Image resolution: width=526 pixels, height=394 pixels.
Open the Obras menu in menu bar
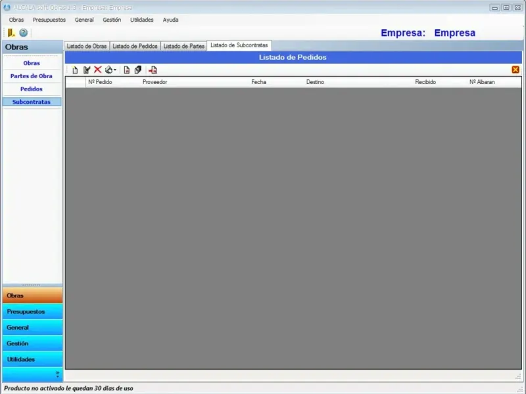tap(16, 20)
